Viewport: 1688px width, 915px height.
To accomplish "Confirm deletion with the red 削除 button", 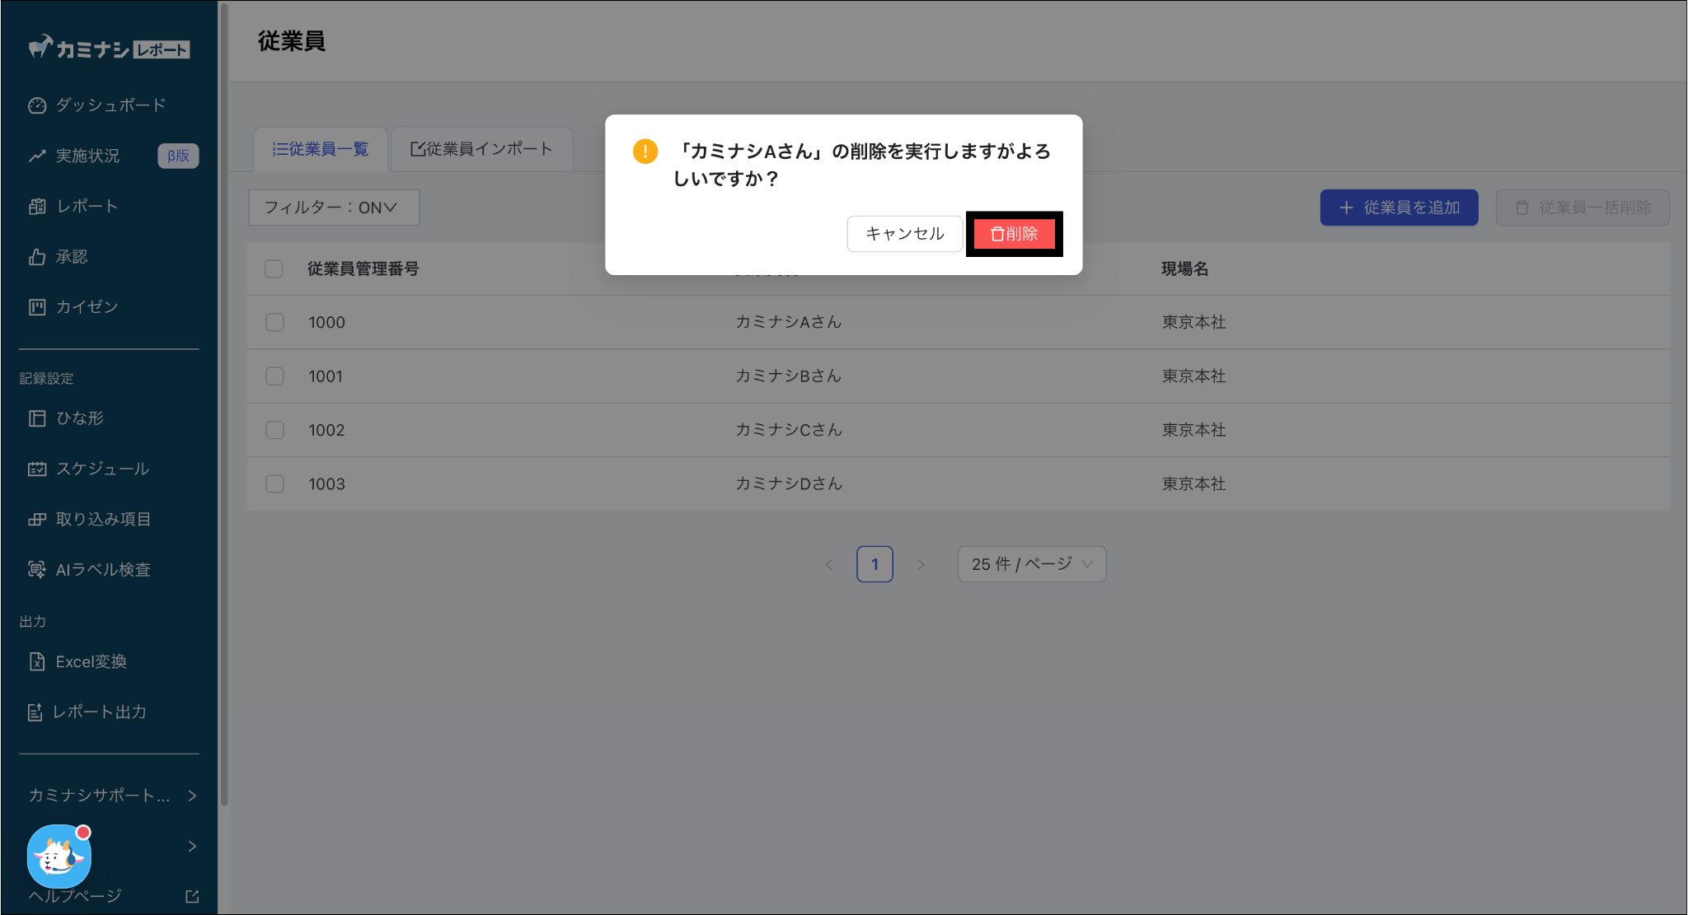I will click(x=1014, y=234).
